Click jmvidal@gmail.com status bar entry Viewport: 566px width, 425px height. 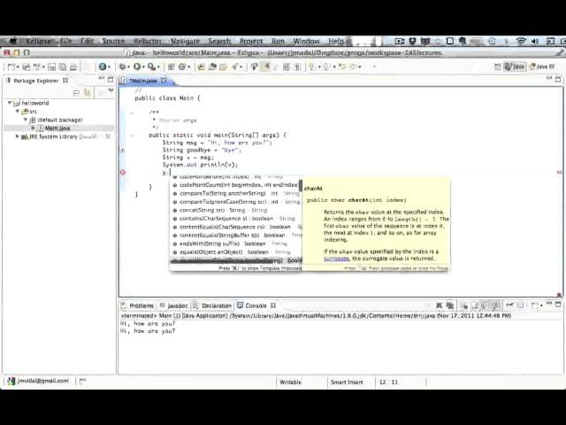[39, 381]
